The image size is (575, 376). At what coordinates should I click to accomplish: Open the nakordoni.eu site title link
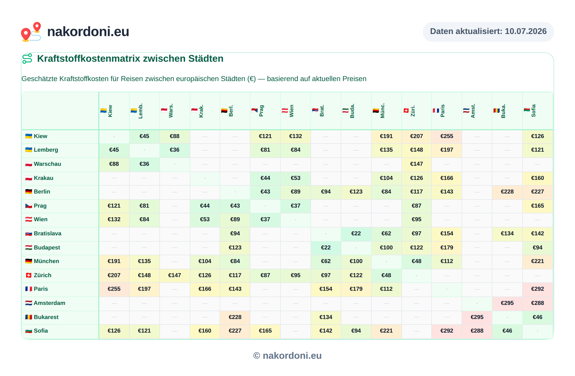(88, 32)
